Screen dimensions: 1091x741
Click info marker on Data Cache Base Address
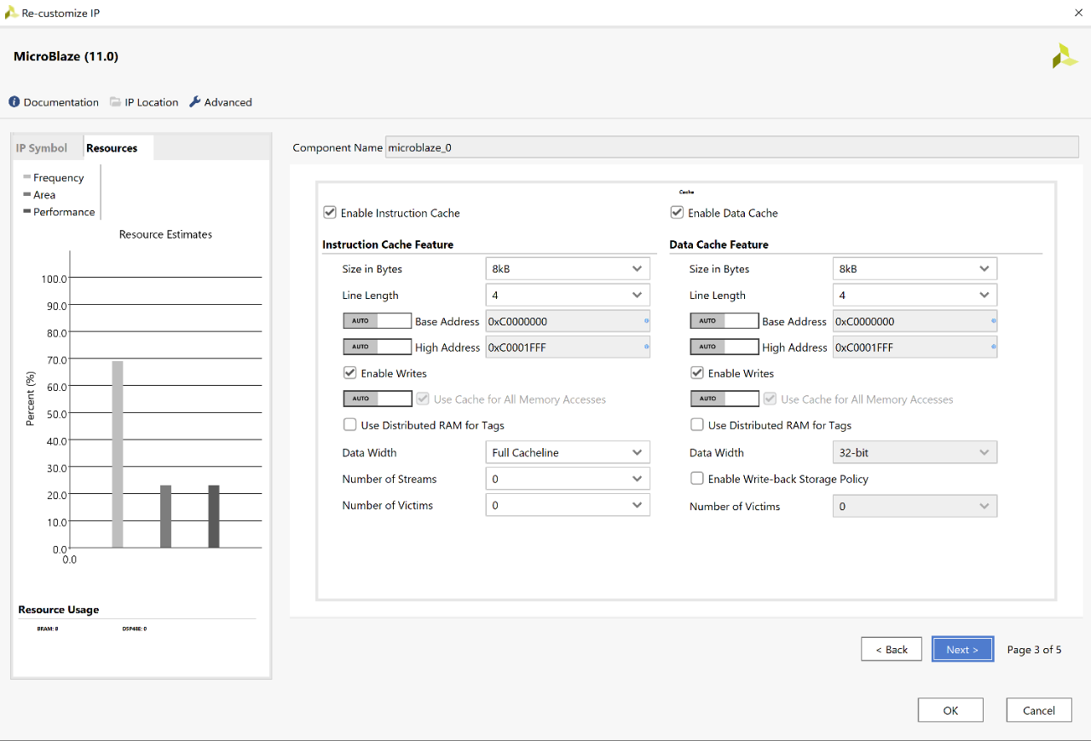coord(993,321)
